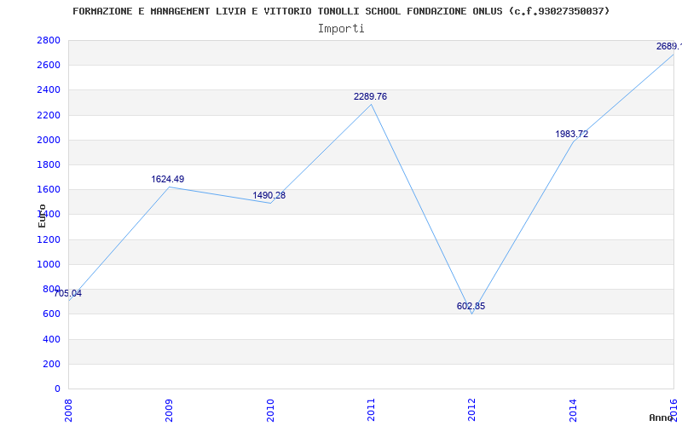The height and width of the screenshot is (426, 682).
Task: Click the 600 y-axis value
Action: point(51,314)
